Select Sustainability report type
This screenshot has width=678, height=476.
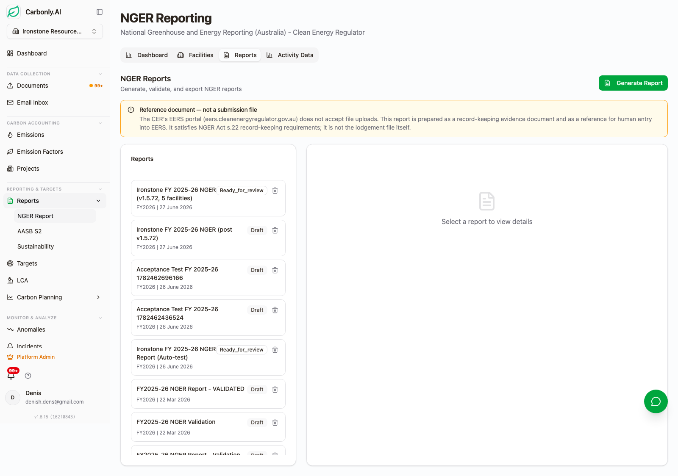[36, 246]
